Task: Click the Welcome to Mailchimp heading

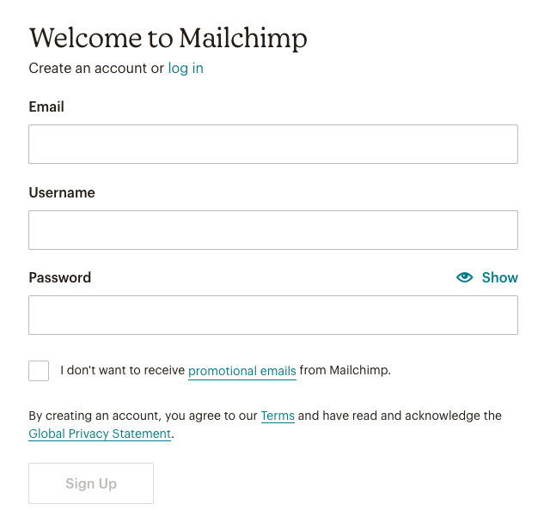Action: (168, 38)
